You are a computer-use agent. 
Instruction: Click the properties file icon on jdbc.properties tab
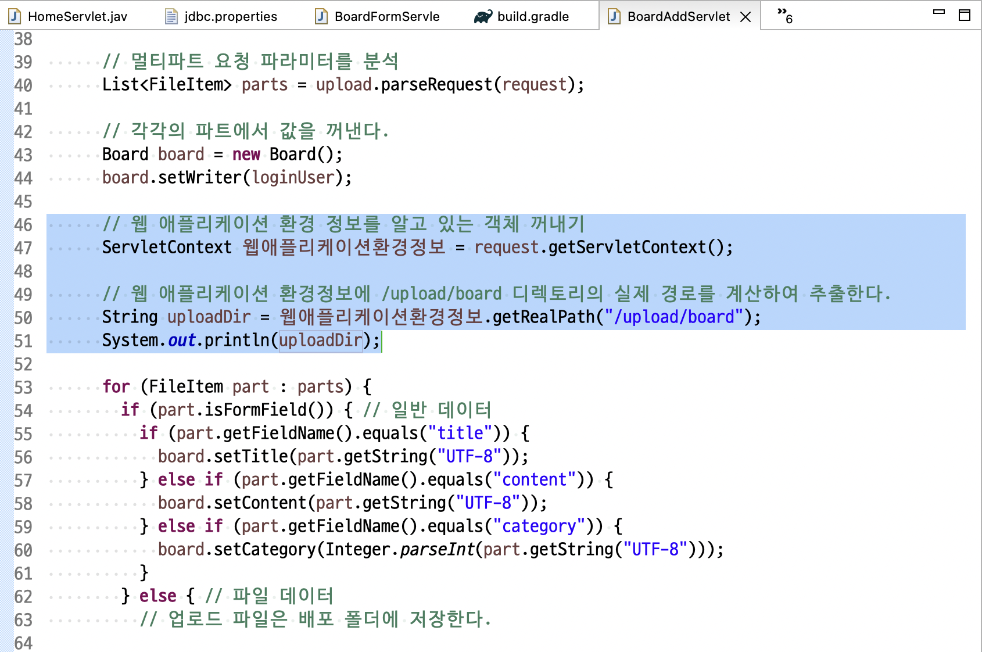[171, 16]
